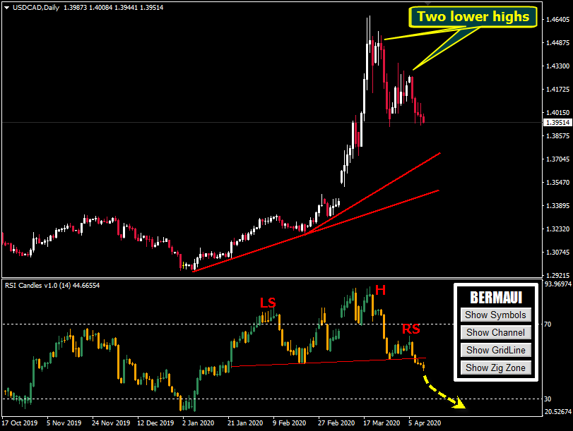This screenshot has height=431, width=573.
Task: Click the Show Symbols button
Action: [x=495, y=315]
